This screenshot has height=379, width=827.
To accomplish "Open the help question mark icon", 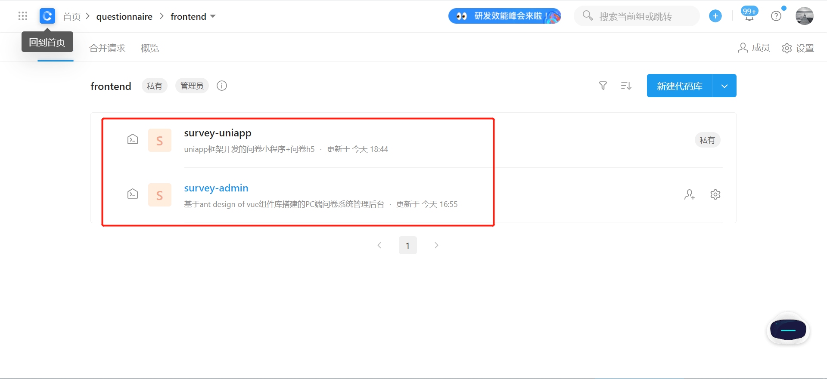I will click(x=776, y=16).
